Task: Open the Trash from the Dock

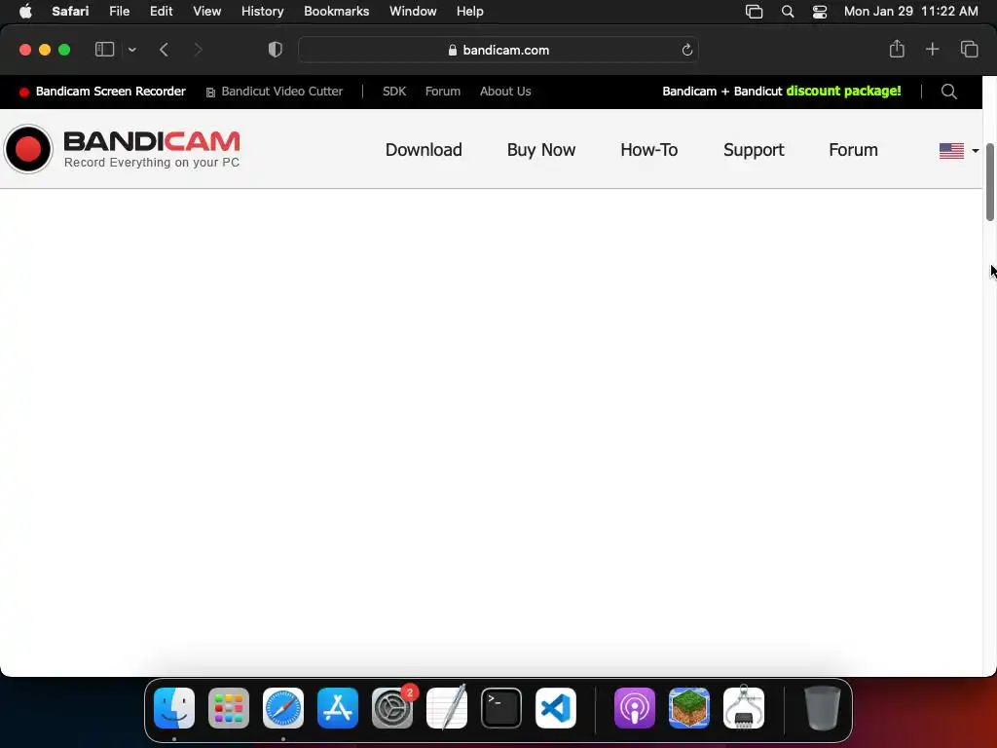Action: [x=823, y=708]
